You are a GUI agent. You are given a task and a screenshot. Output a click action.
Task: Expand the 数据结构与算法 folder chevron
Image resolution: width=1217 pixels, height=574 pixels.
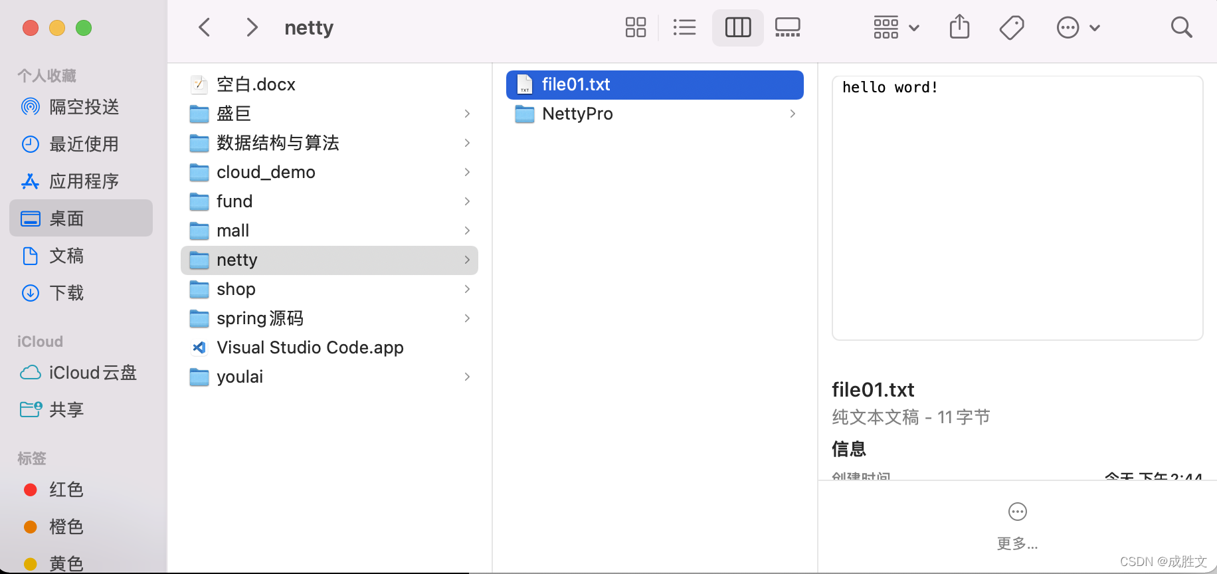coord(467,143)
